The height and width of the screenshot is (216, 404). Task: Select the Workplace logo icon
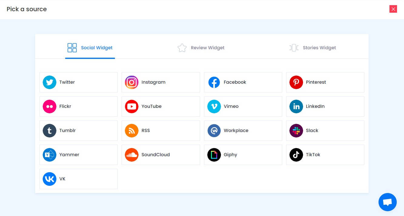pos(214,131)
